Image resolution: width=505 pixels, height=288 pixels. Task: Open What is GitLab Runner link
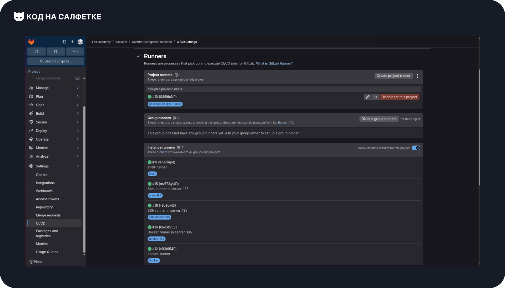tap(274, 63)
